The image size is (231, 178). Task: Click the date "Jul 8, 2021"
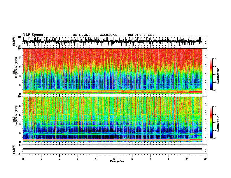coord(81,35)
